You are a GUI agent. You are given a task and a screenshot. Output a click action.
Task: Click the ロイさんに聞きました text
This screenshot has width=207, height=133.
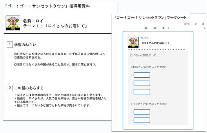[x=144, y=55]
